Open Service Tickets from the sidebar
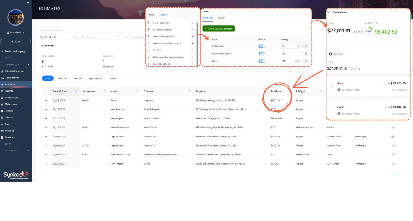 pyautogui.click(x=12, y=98)
